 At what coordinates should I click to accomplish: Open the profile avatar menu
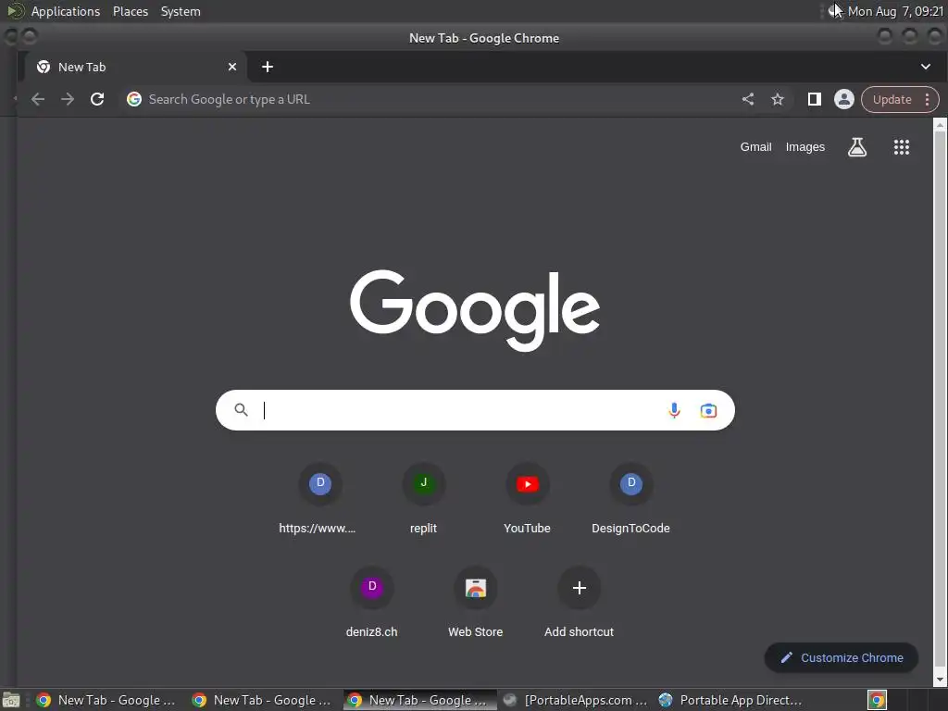click(x=844, y=99)
